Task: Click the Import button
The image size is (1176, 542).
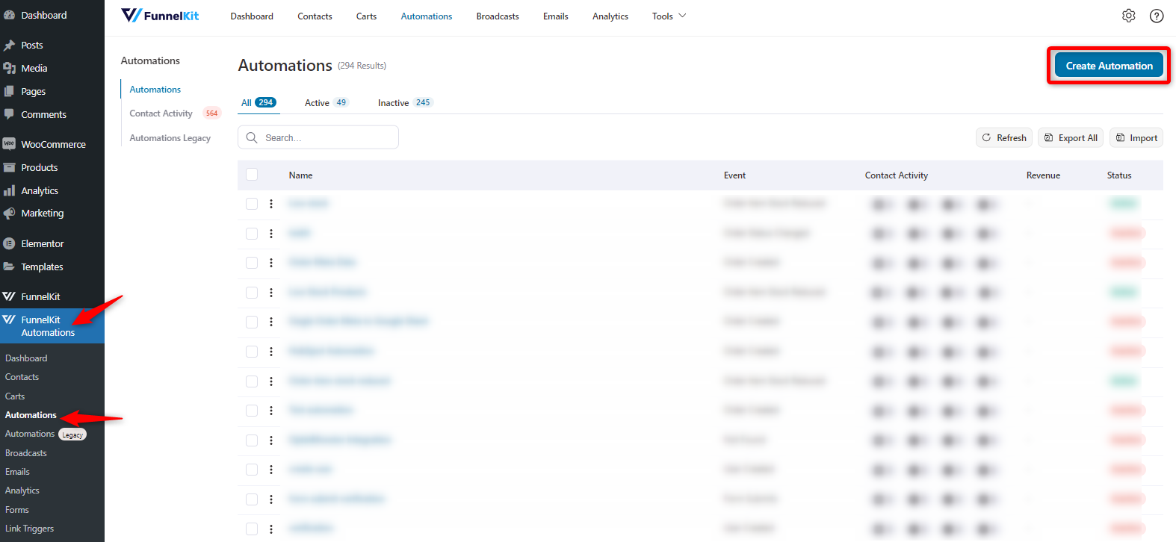Action: tap(1136, 137)
